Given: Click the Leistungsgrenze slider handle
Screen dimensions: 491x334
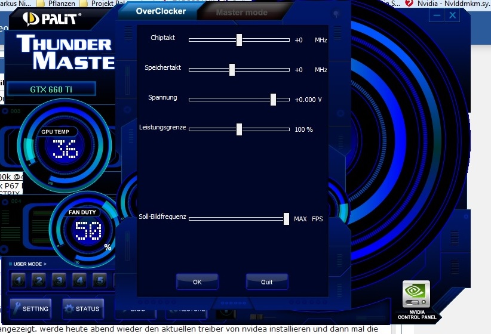Looking at the screenshot, I should 240,129.
